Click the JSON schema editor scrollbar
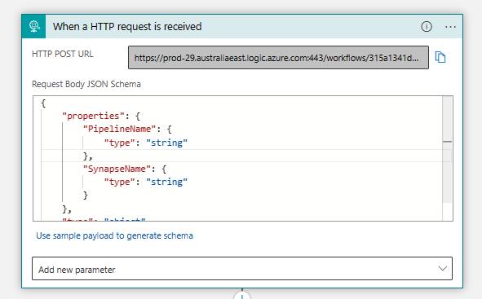The height and width of the screenshot is (299, 482). 447,149
